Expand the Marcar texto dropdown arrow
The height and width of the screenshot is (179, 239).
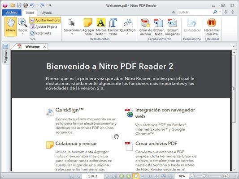pyautogui.click(x=105, y=34)
